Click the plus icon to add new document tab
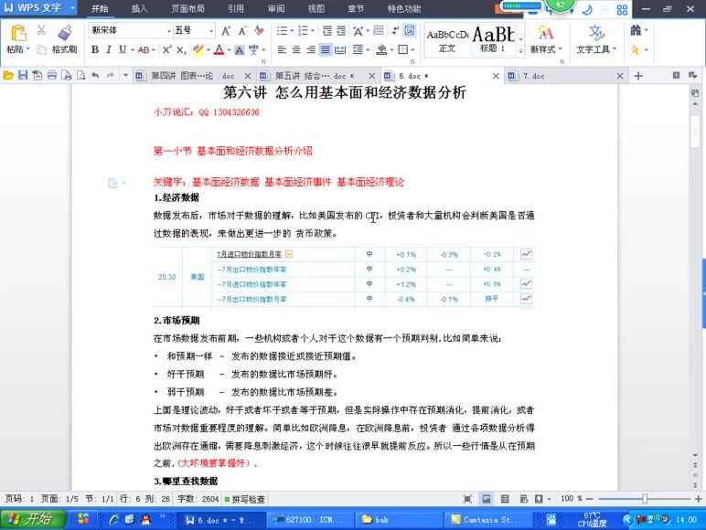706x530 pixels. tap(638, 76)
